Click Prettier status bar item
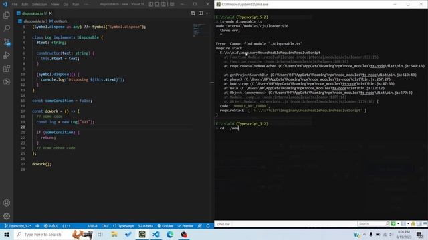 [185, 226]
